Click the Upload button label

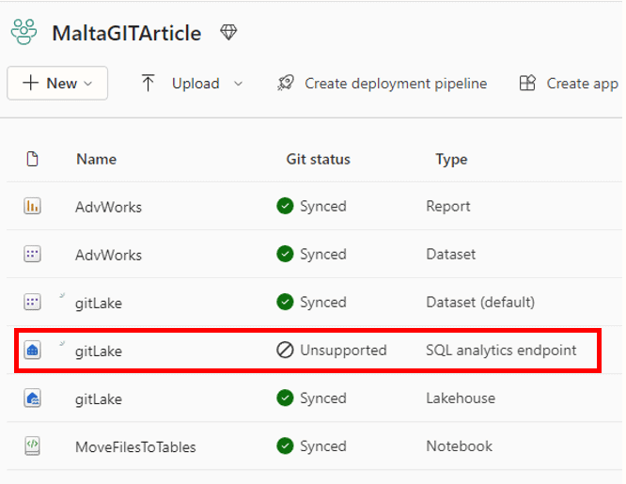coord(196,84)
